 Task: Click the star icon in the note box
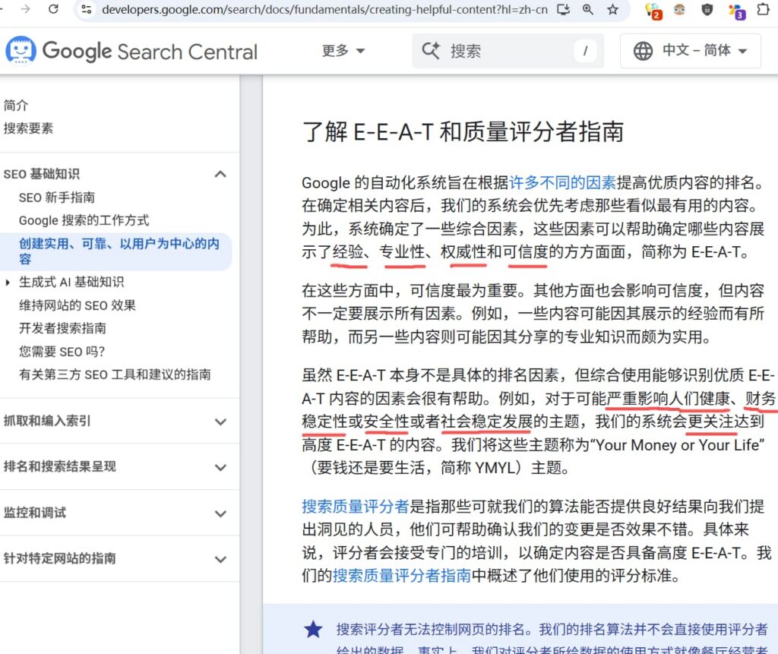pos(313,629)
